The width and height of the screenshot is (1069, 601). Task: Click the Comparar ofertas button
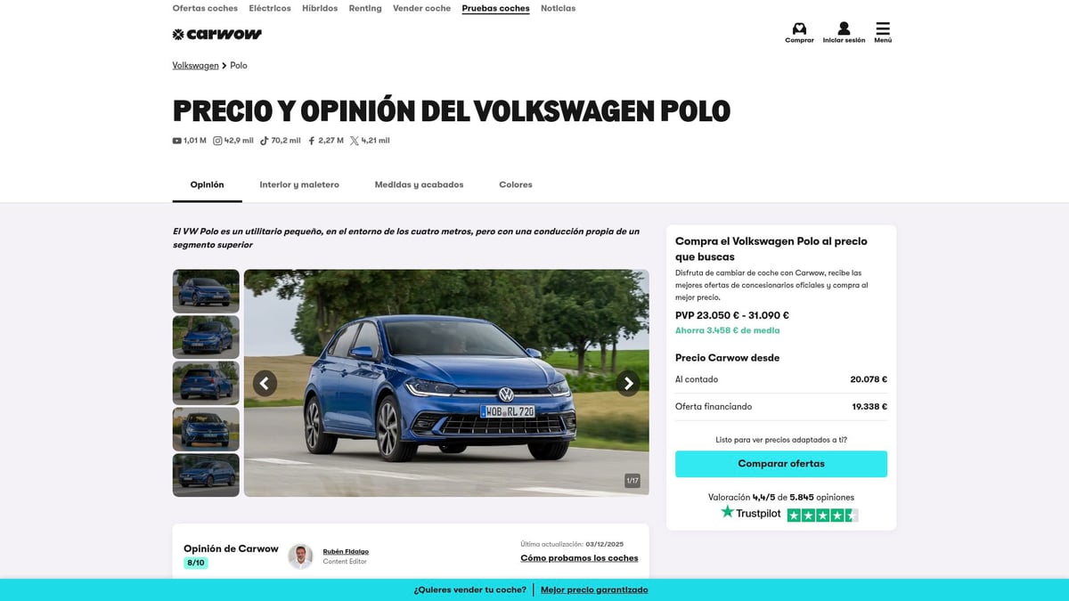(x=781, y=464)
